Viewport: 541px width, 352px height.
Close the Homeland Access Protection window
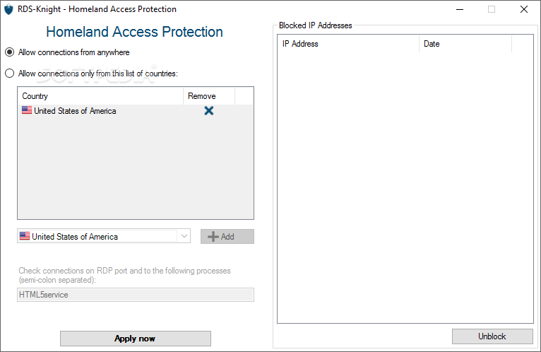[524, 9]
